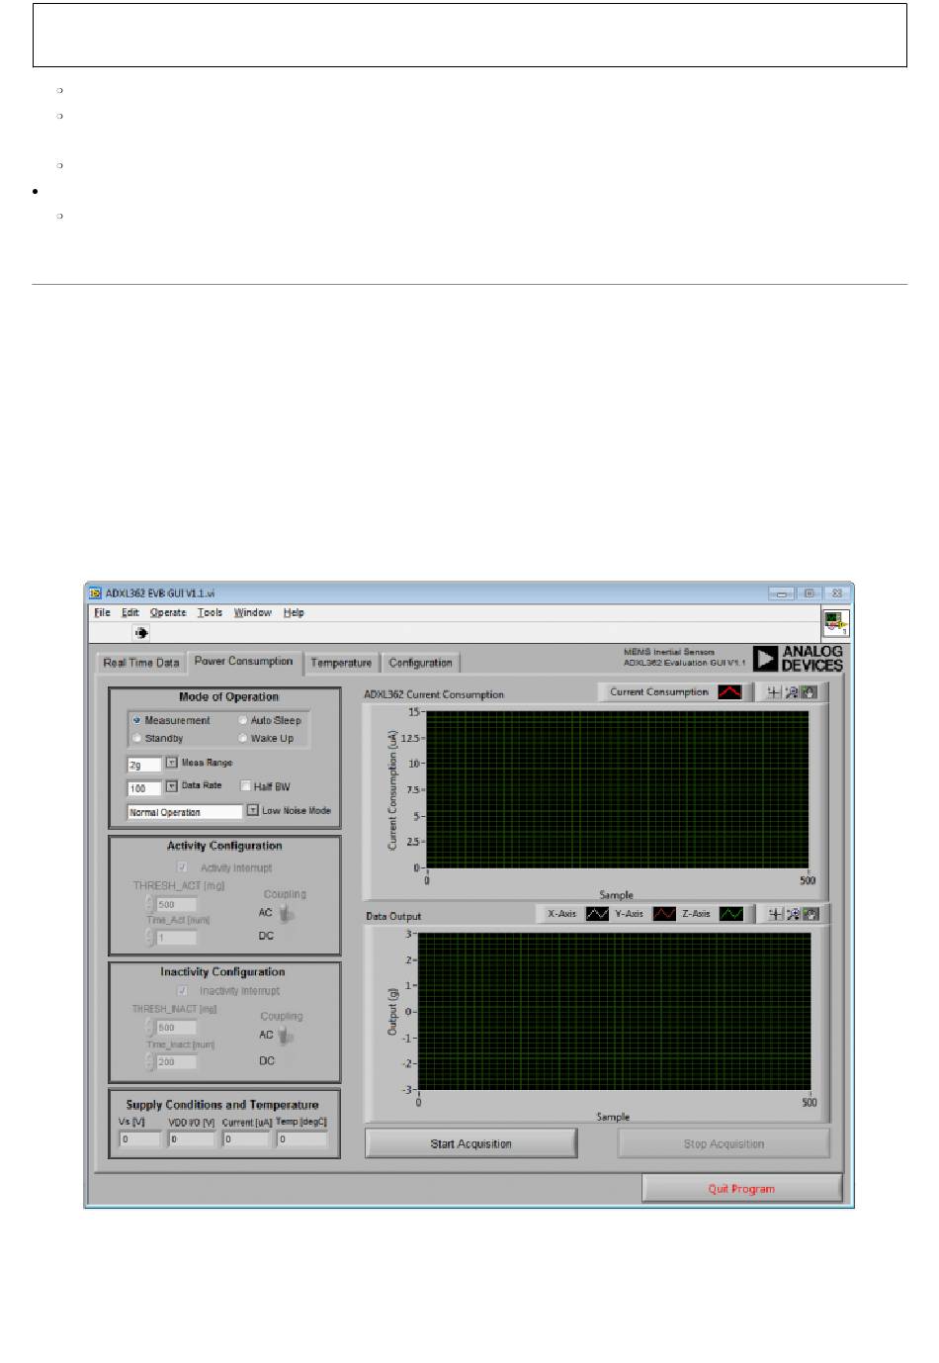The image size is (939, 1363).
Task: Open the Operate menu
Action: coord(168,613)
